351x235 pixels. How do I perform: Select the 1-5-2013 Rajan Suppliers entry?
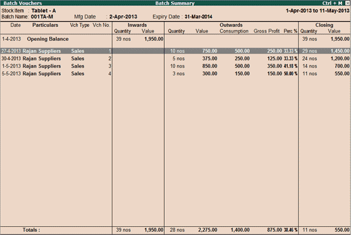coord(175,66)
